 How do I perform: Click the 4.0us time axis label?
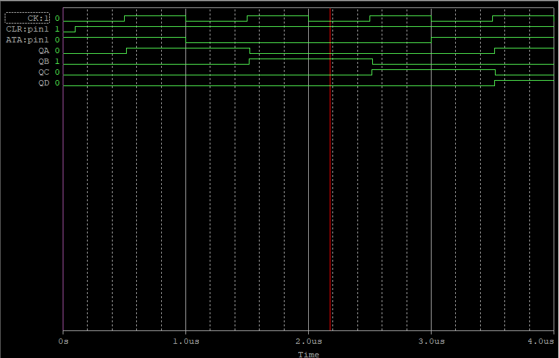[541, 341]
